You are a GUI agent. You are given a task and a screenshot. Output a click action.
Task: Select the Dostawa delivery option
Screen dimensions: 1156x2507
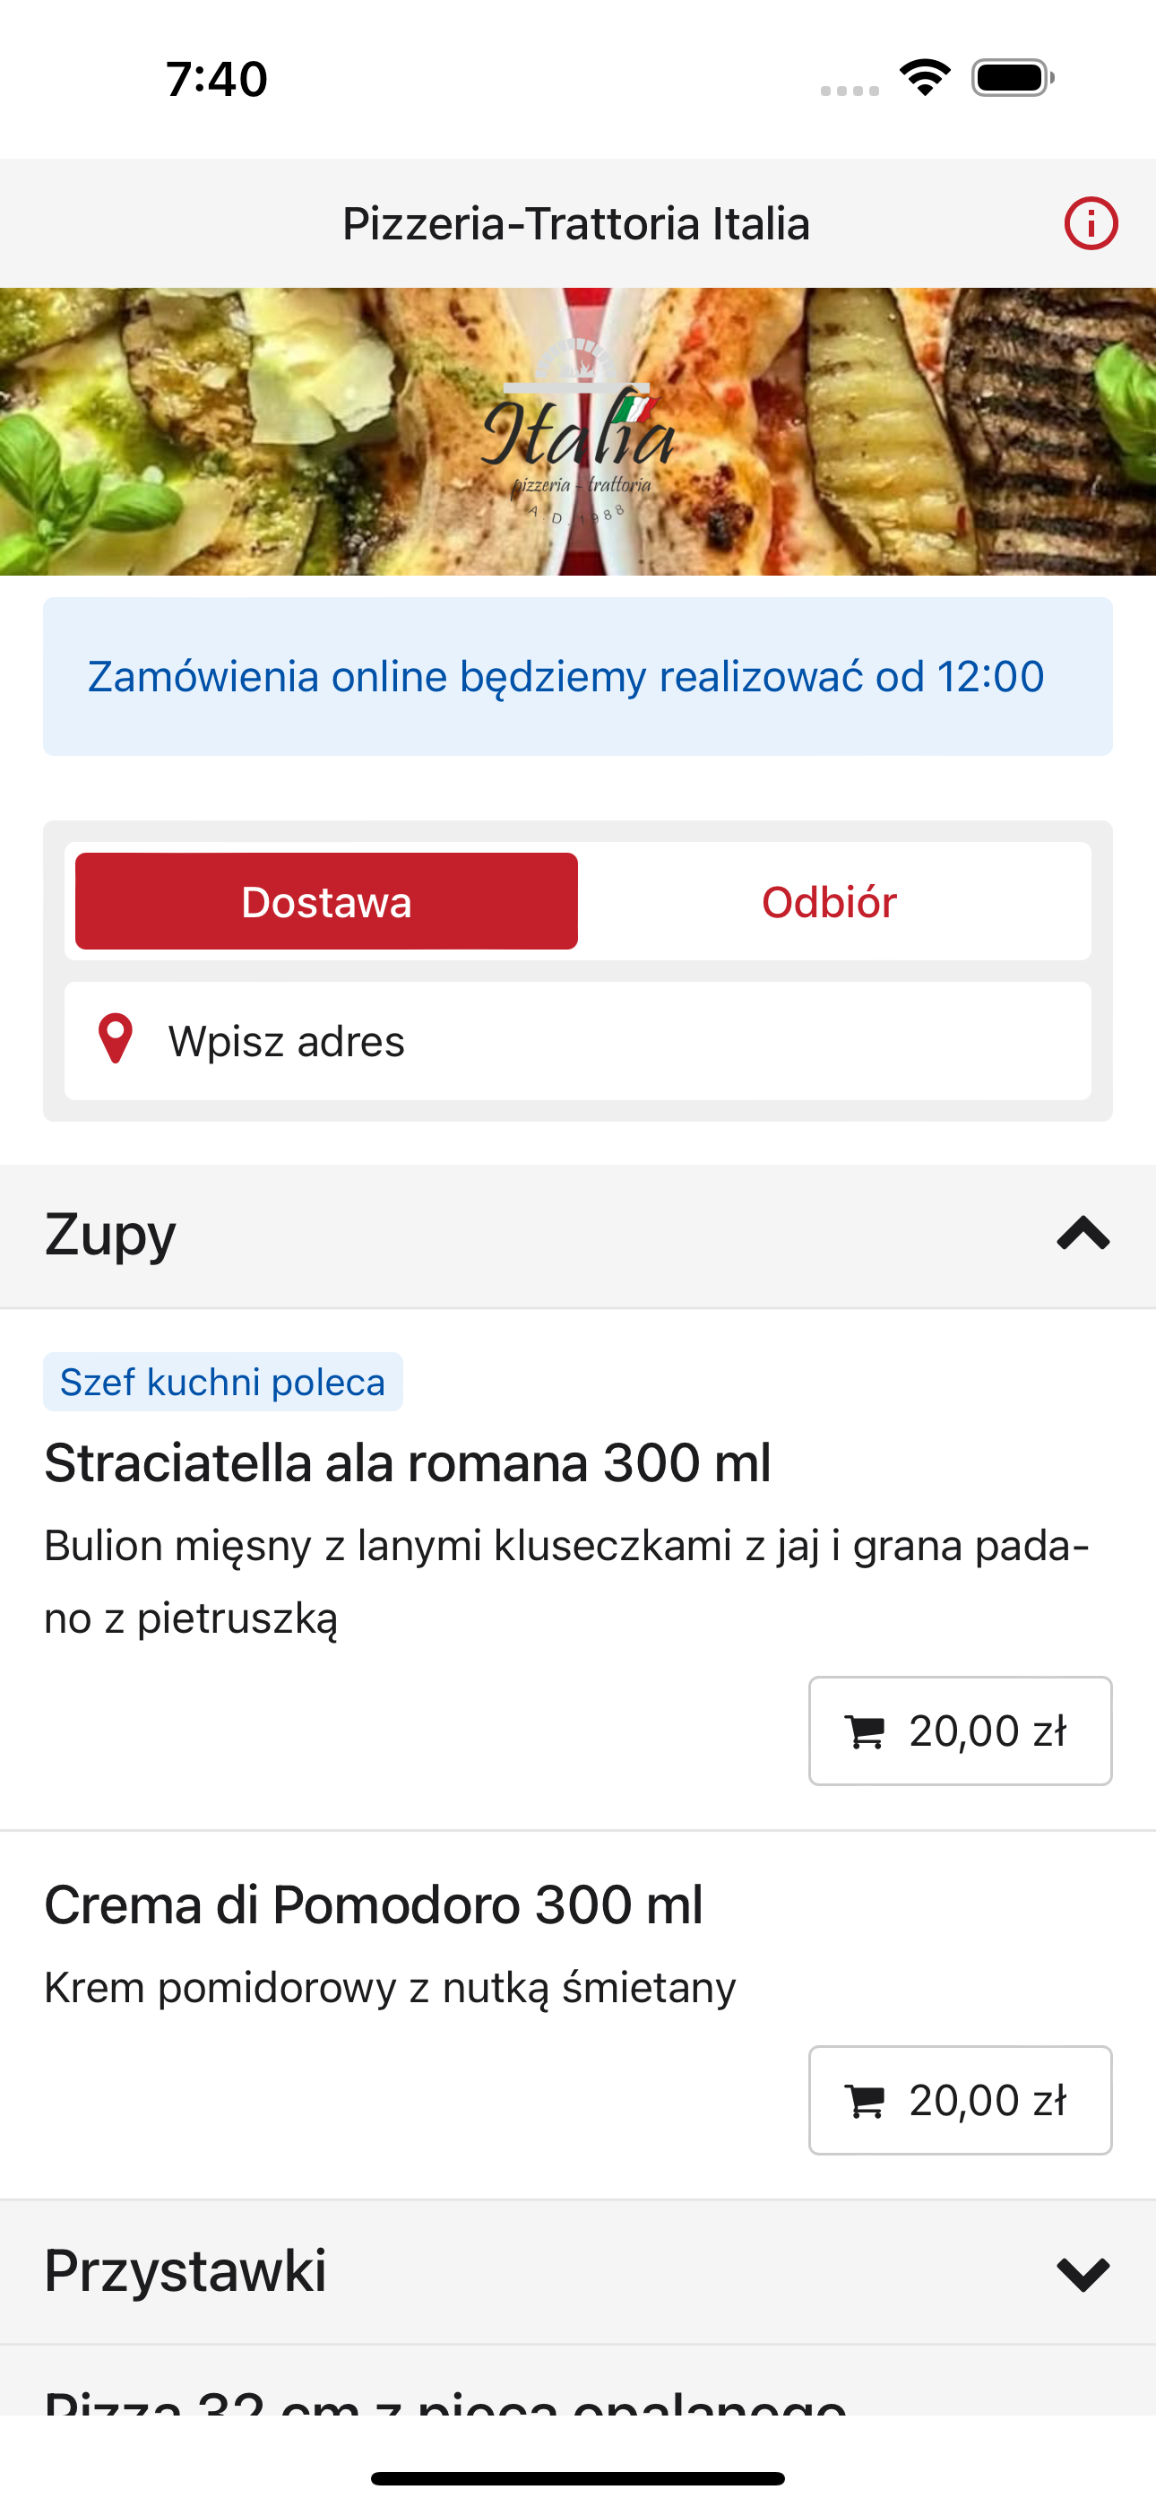(327, 901)
